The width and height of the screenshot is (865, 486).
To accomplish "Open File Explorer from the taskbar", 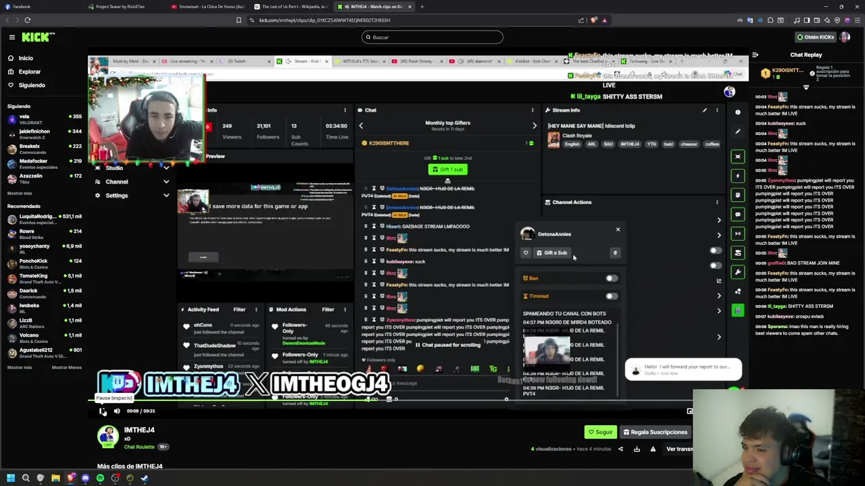I will pos(55,478).
